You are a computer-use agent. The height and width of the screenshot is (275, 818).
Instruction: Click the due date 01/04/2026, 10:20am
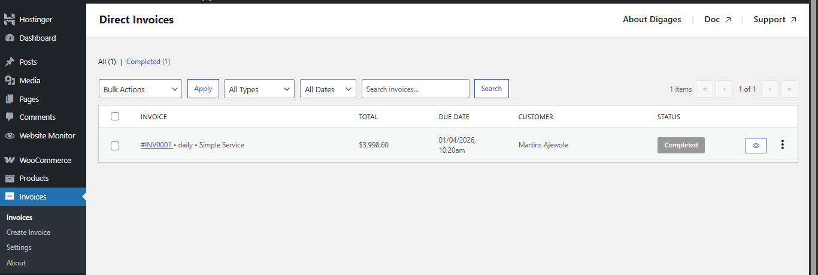coord(457,145)
